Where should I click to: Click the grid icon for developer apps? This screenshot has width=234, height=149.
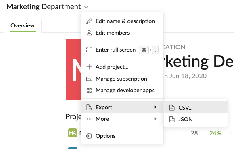[x=89, y=90]
